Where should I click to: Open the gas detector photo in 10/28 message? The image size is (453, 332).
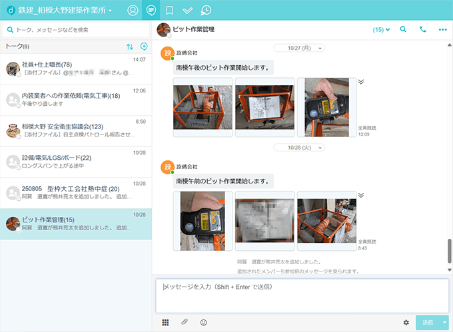click(x=203, y=221)
